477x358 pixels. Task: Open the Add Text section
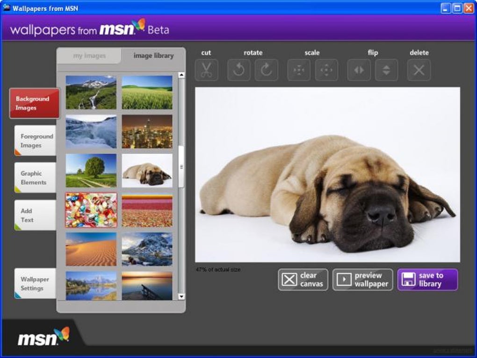[x=35, y=215]
